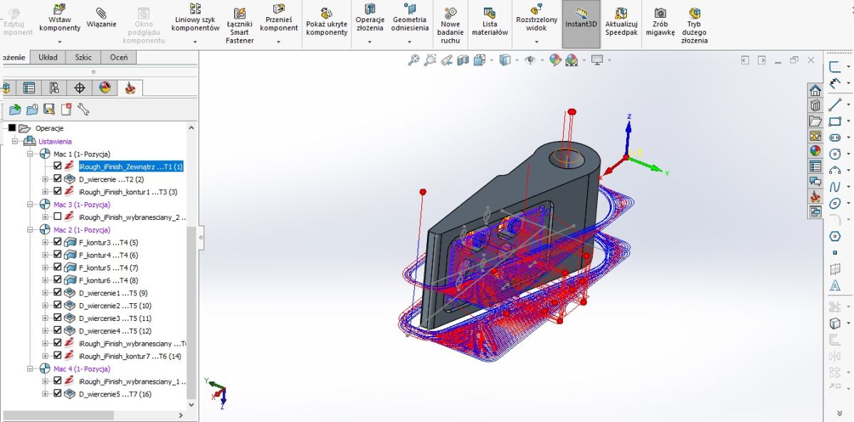The height and width of the screenshot is (422, 854).
Task: Click the black color swatch beside Operacje
Action: click(11, 128)
